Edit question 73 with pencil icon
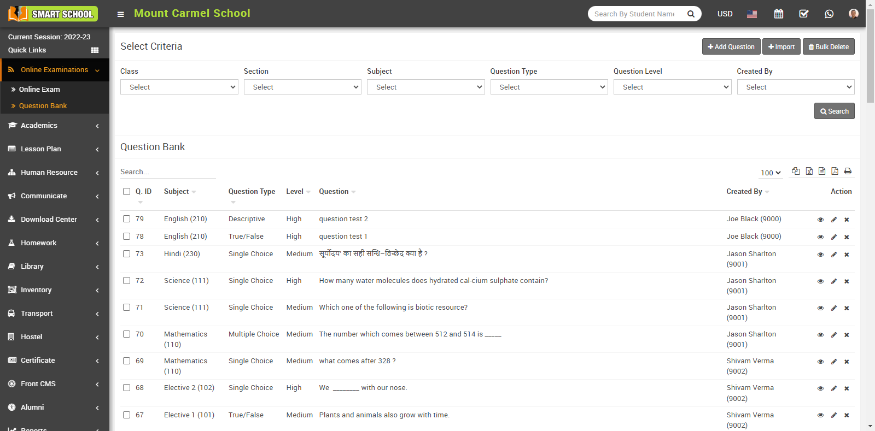 point(834,255)
